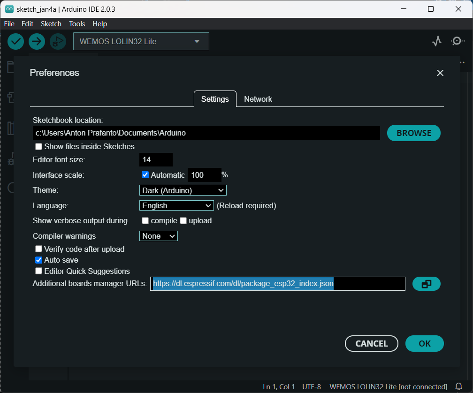Click the Editor font size field
The height and width of the screenshot is (393, 473).
click(156, 160)
